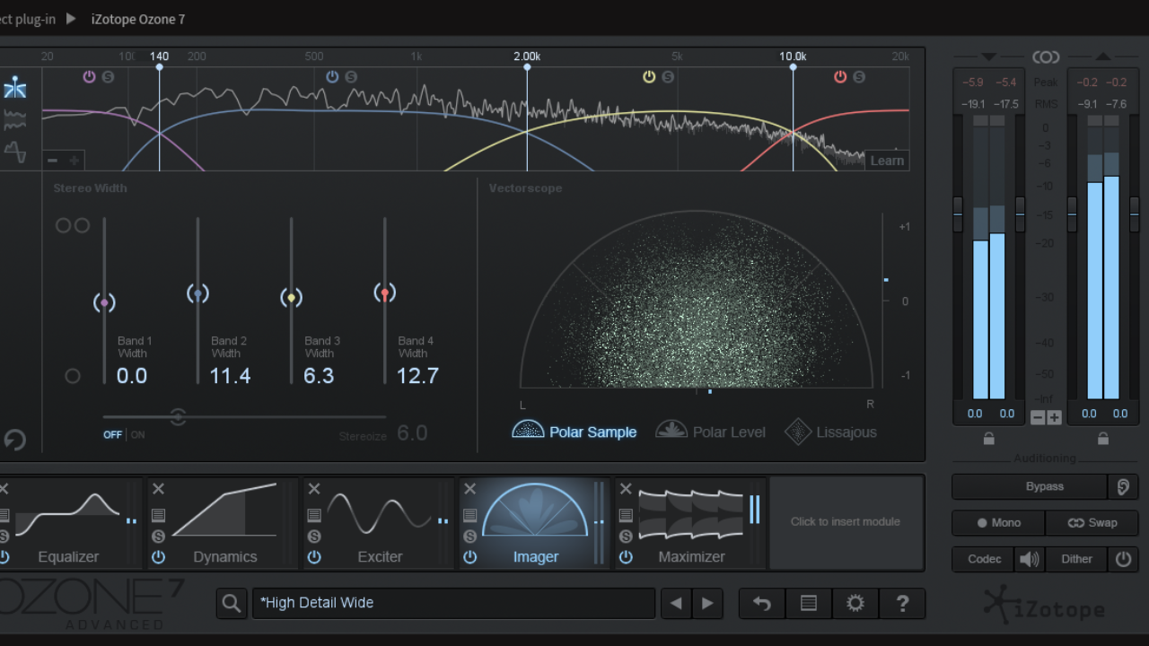This screenshot has height=646, width=1149.
Task: Solo Band 1 in crossover display
Action: (x=108, y=77)
